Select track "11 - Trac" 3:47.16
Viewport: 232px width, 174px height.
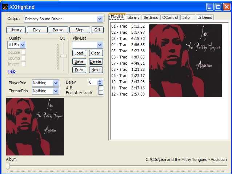coord(128,88)
